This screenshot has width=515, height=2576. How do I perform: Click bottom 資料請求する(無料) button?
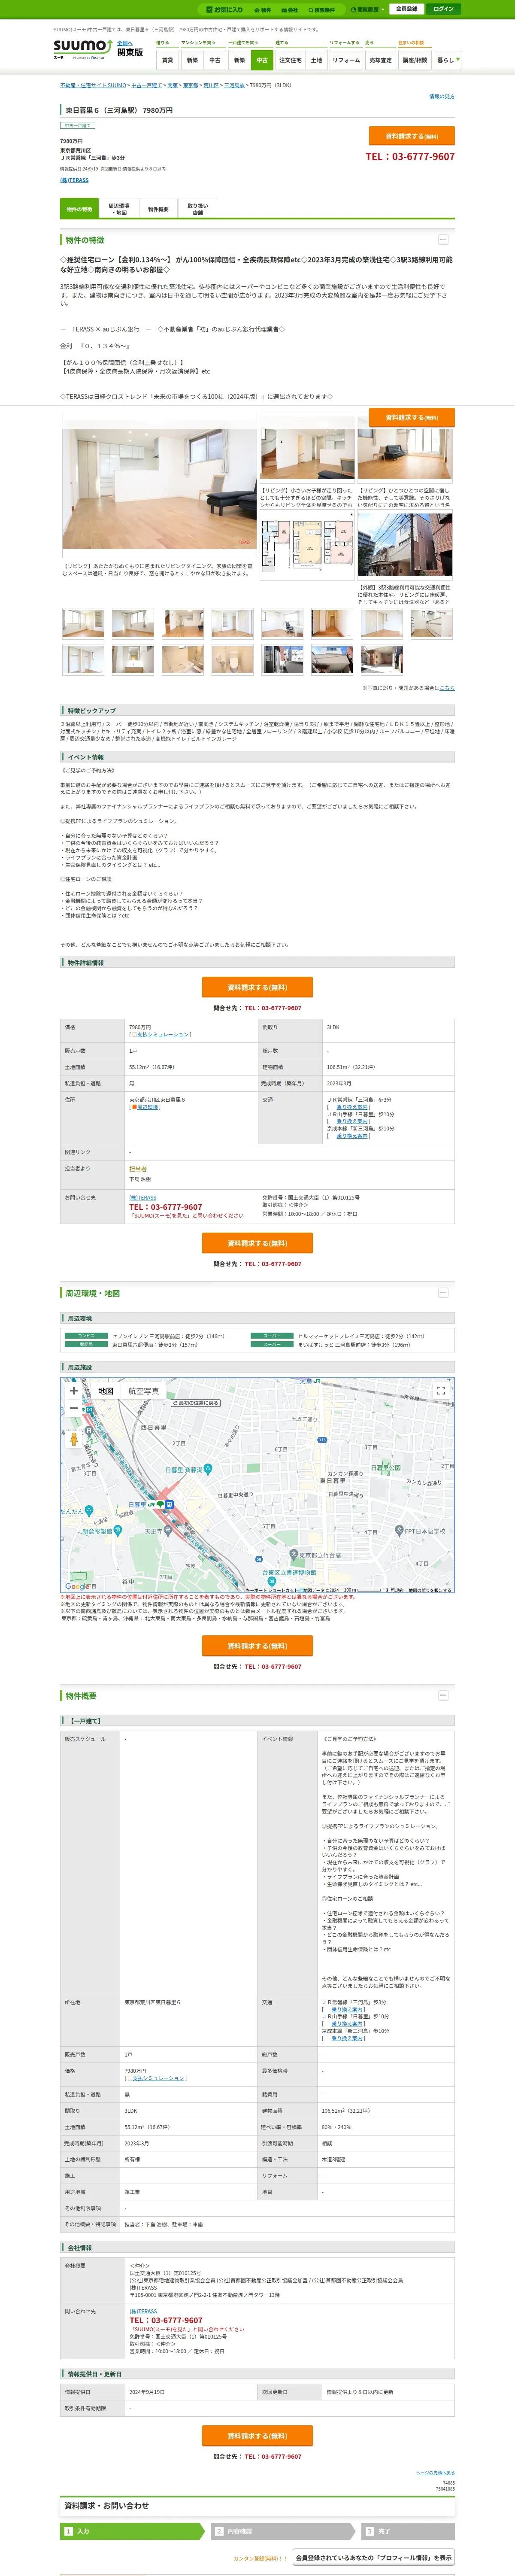click(x=257, y=2435)
